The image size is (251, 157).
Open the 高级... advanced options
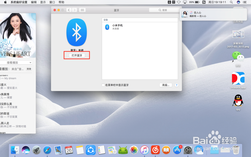[166, 85]
